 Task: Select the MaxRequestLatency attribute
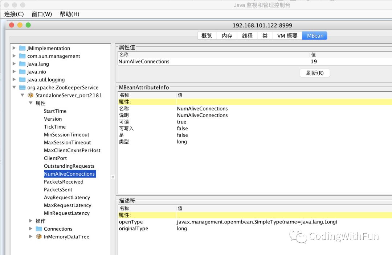(x=68, y=205)
